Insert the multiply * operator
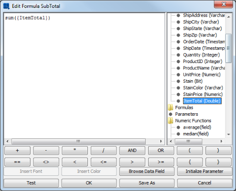The height and width of the screenshot is (191, 236). [x=75, y=151]
